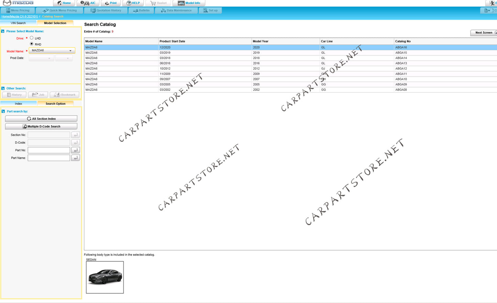Image resolution: width=497 pixels, height=303 pixels.
Task: Select the RHD drive radio button
Action: click(32, 44)
